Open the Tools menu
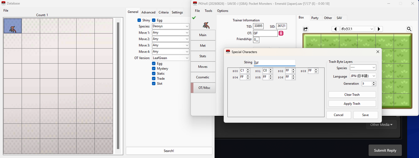 point(208,11)
